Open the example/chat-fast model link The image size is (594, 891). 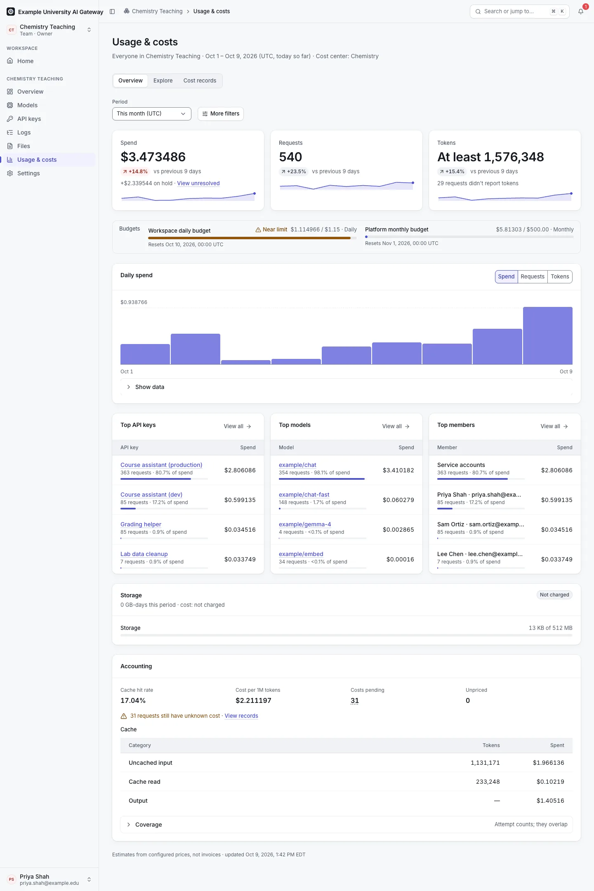tap(304, 495)
